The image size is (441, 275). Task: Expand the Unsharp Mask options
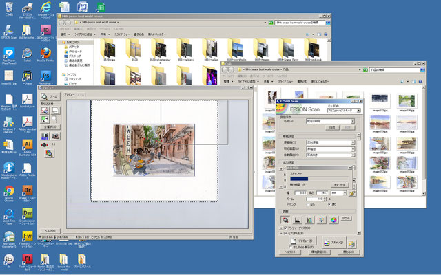pyautogui.click(x=281, y=228)
